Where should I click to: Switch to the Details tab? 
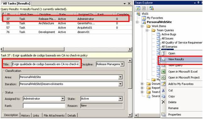coord(72,115)
